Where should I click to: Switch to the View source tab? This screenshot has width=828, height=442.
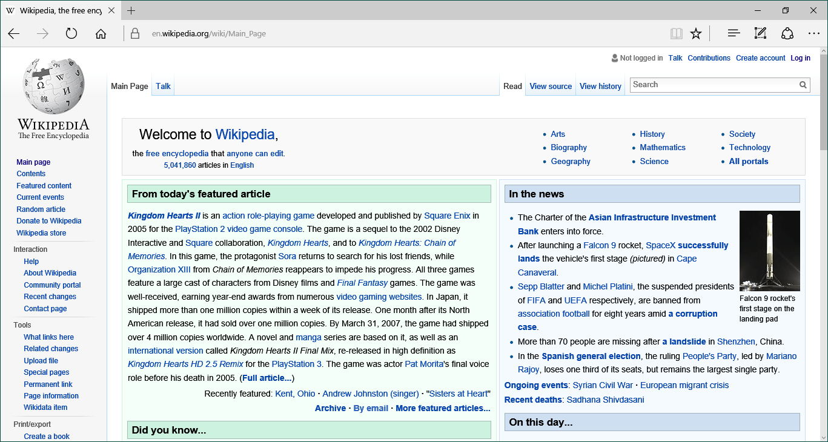(x=551, y=86)
